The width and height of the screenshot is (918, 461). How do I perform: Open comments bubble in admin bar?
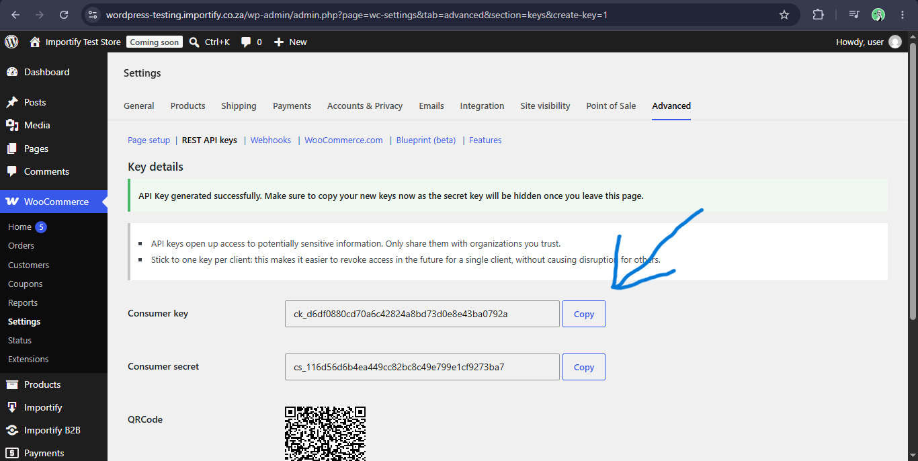point(246,42)
